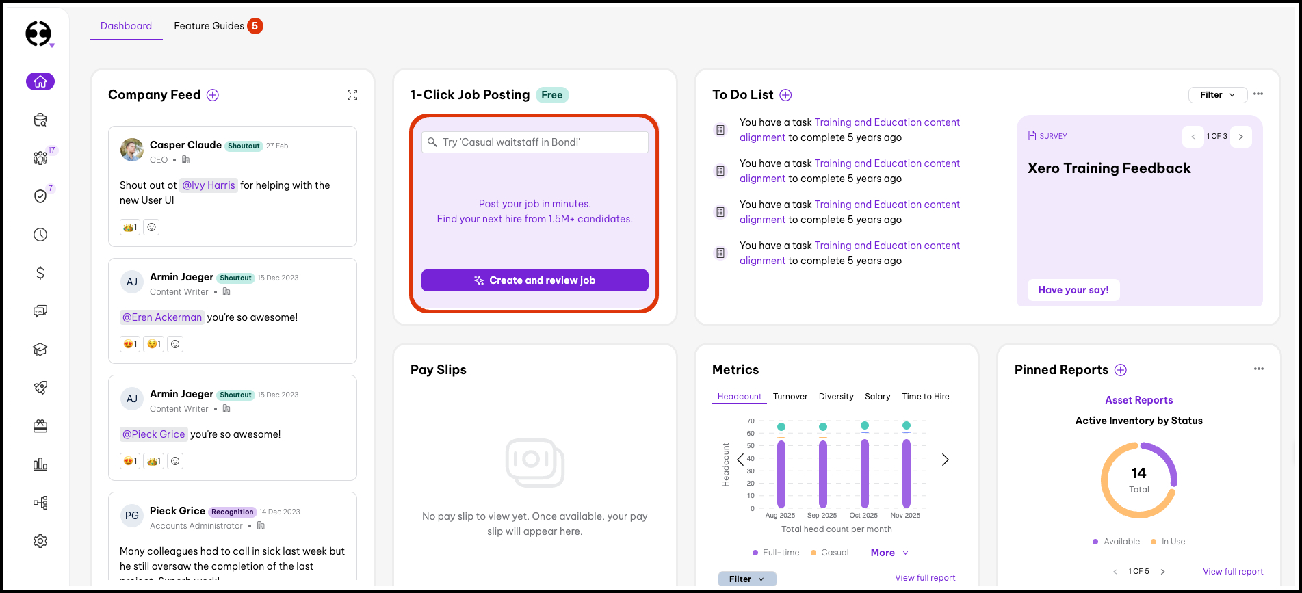Screen dimensions: 1302x593
Task: Add a pinned report with plus icon
Action: (1121, 370)
